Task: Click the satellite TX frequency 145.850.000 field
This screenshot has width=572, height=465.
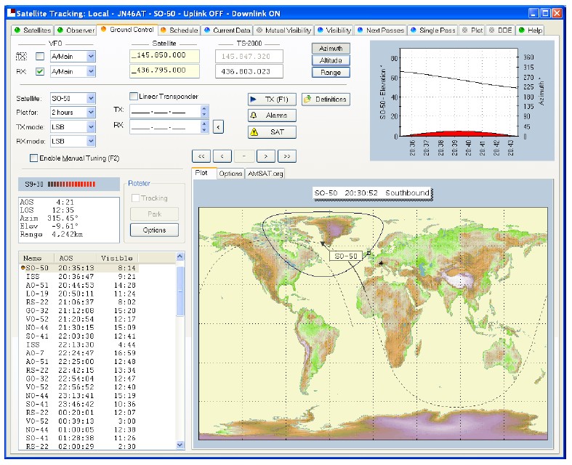Action: pyautogui.click(x=164, y=56)
